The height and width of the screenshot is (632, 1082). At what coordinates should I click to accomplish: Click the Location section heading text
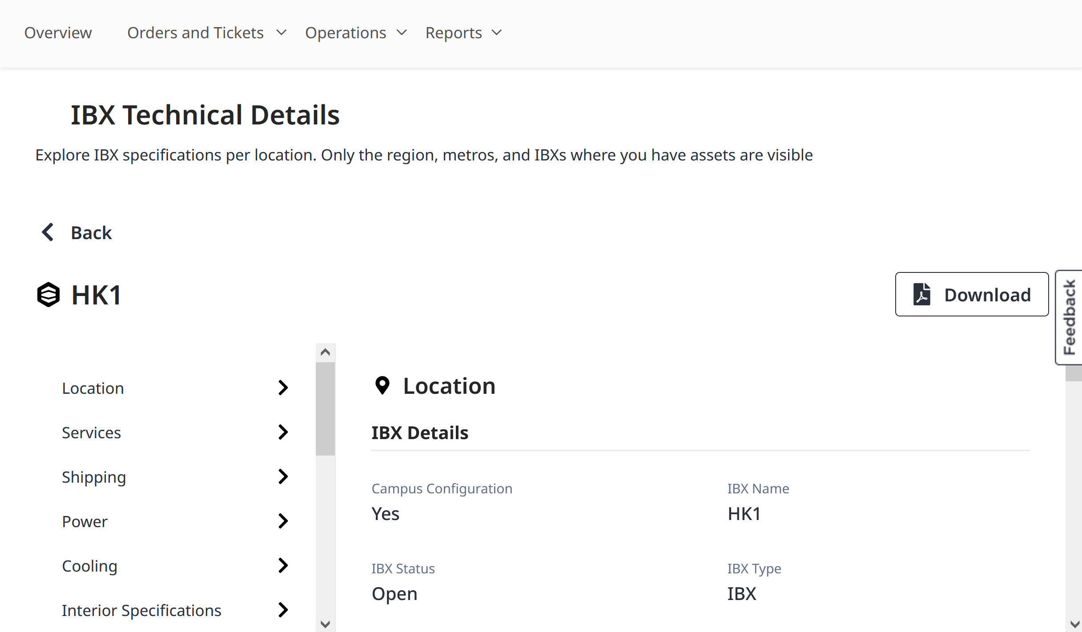click(x=449, y=386)
